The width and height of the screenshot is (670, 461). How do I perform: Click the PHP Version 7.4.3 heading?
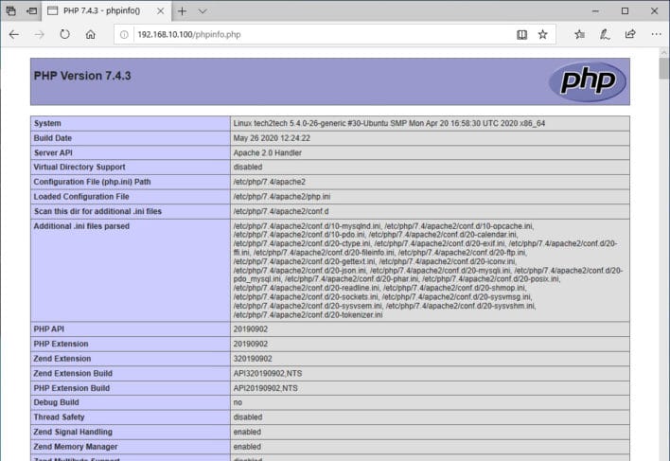pyautogui.click(x=82, y=76)
